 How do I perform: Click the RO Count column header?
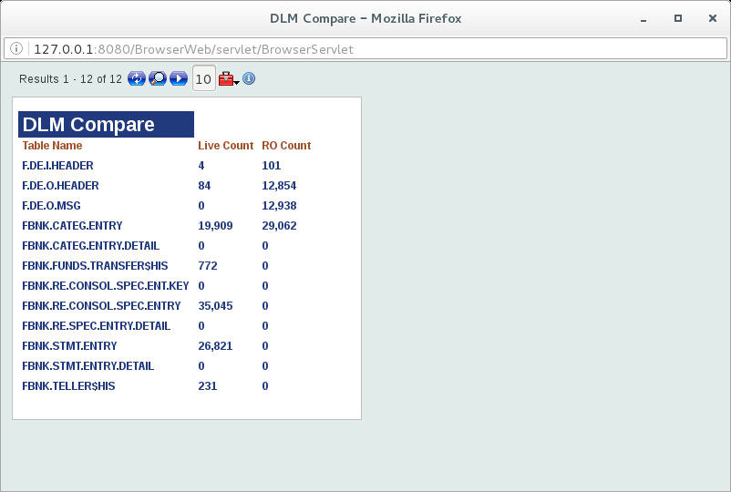[286, 146]
